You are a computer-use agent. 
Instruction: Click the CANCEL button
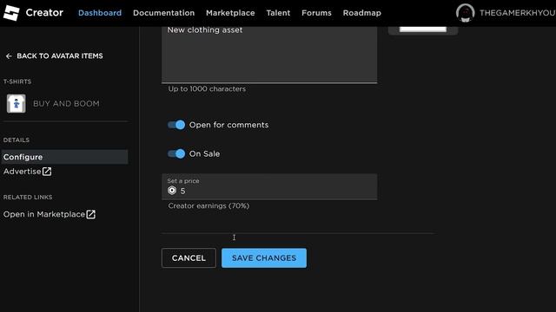coord(189,258)
